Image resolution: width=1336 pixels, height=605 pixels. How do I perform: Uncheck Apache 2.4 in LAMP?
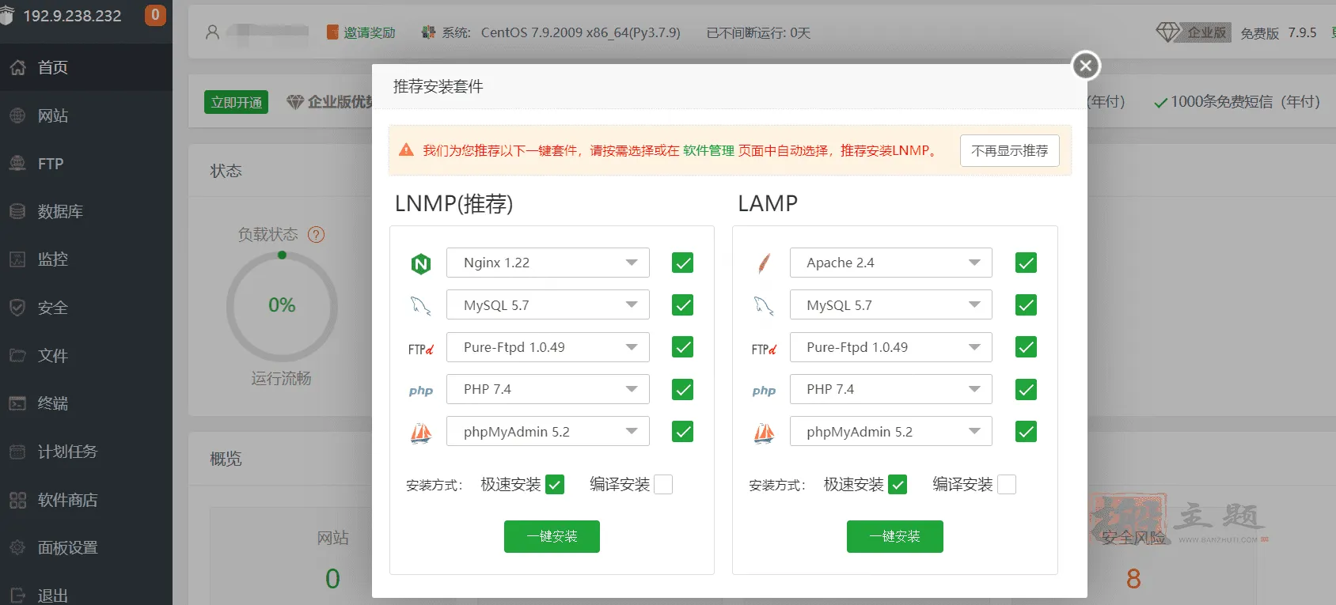[x=1026, y=263]
